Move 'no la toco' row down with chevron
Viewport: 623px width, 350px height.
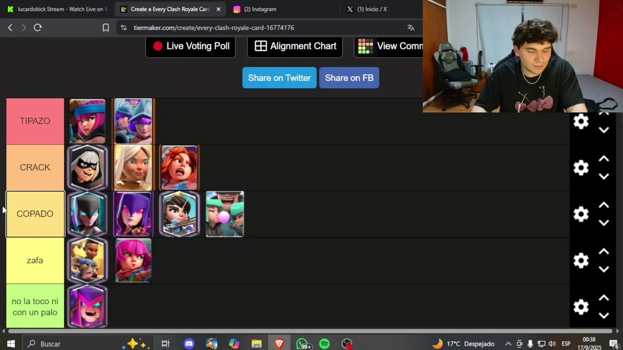[604, 316]
